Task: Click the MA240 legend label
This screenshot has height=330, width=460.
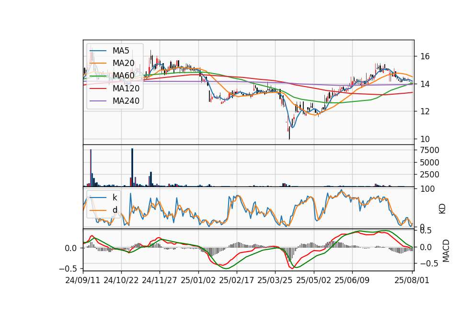Action: click(x=126, y=101)
